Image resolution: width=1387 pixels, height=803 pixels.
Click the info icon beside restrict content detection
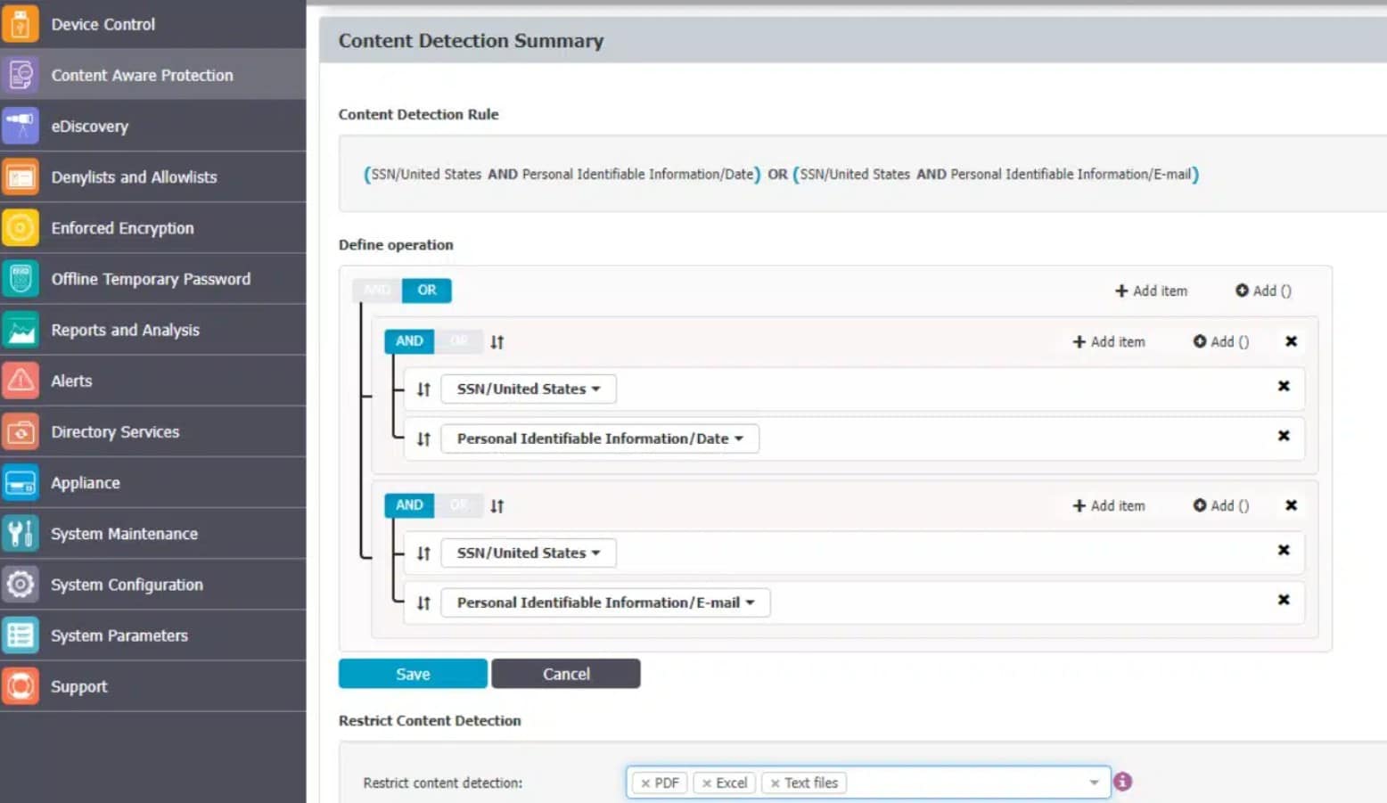pyautogui.click(x=1123, y=782)
